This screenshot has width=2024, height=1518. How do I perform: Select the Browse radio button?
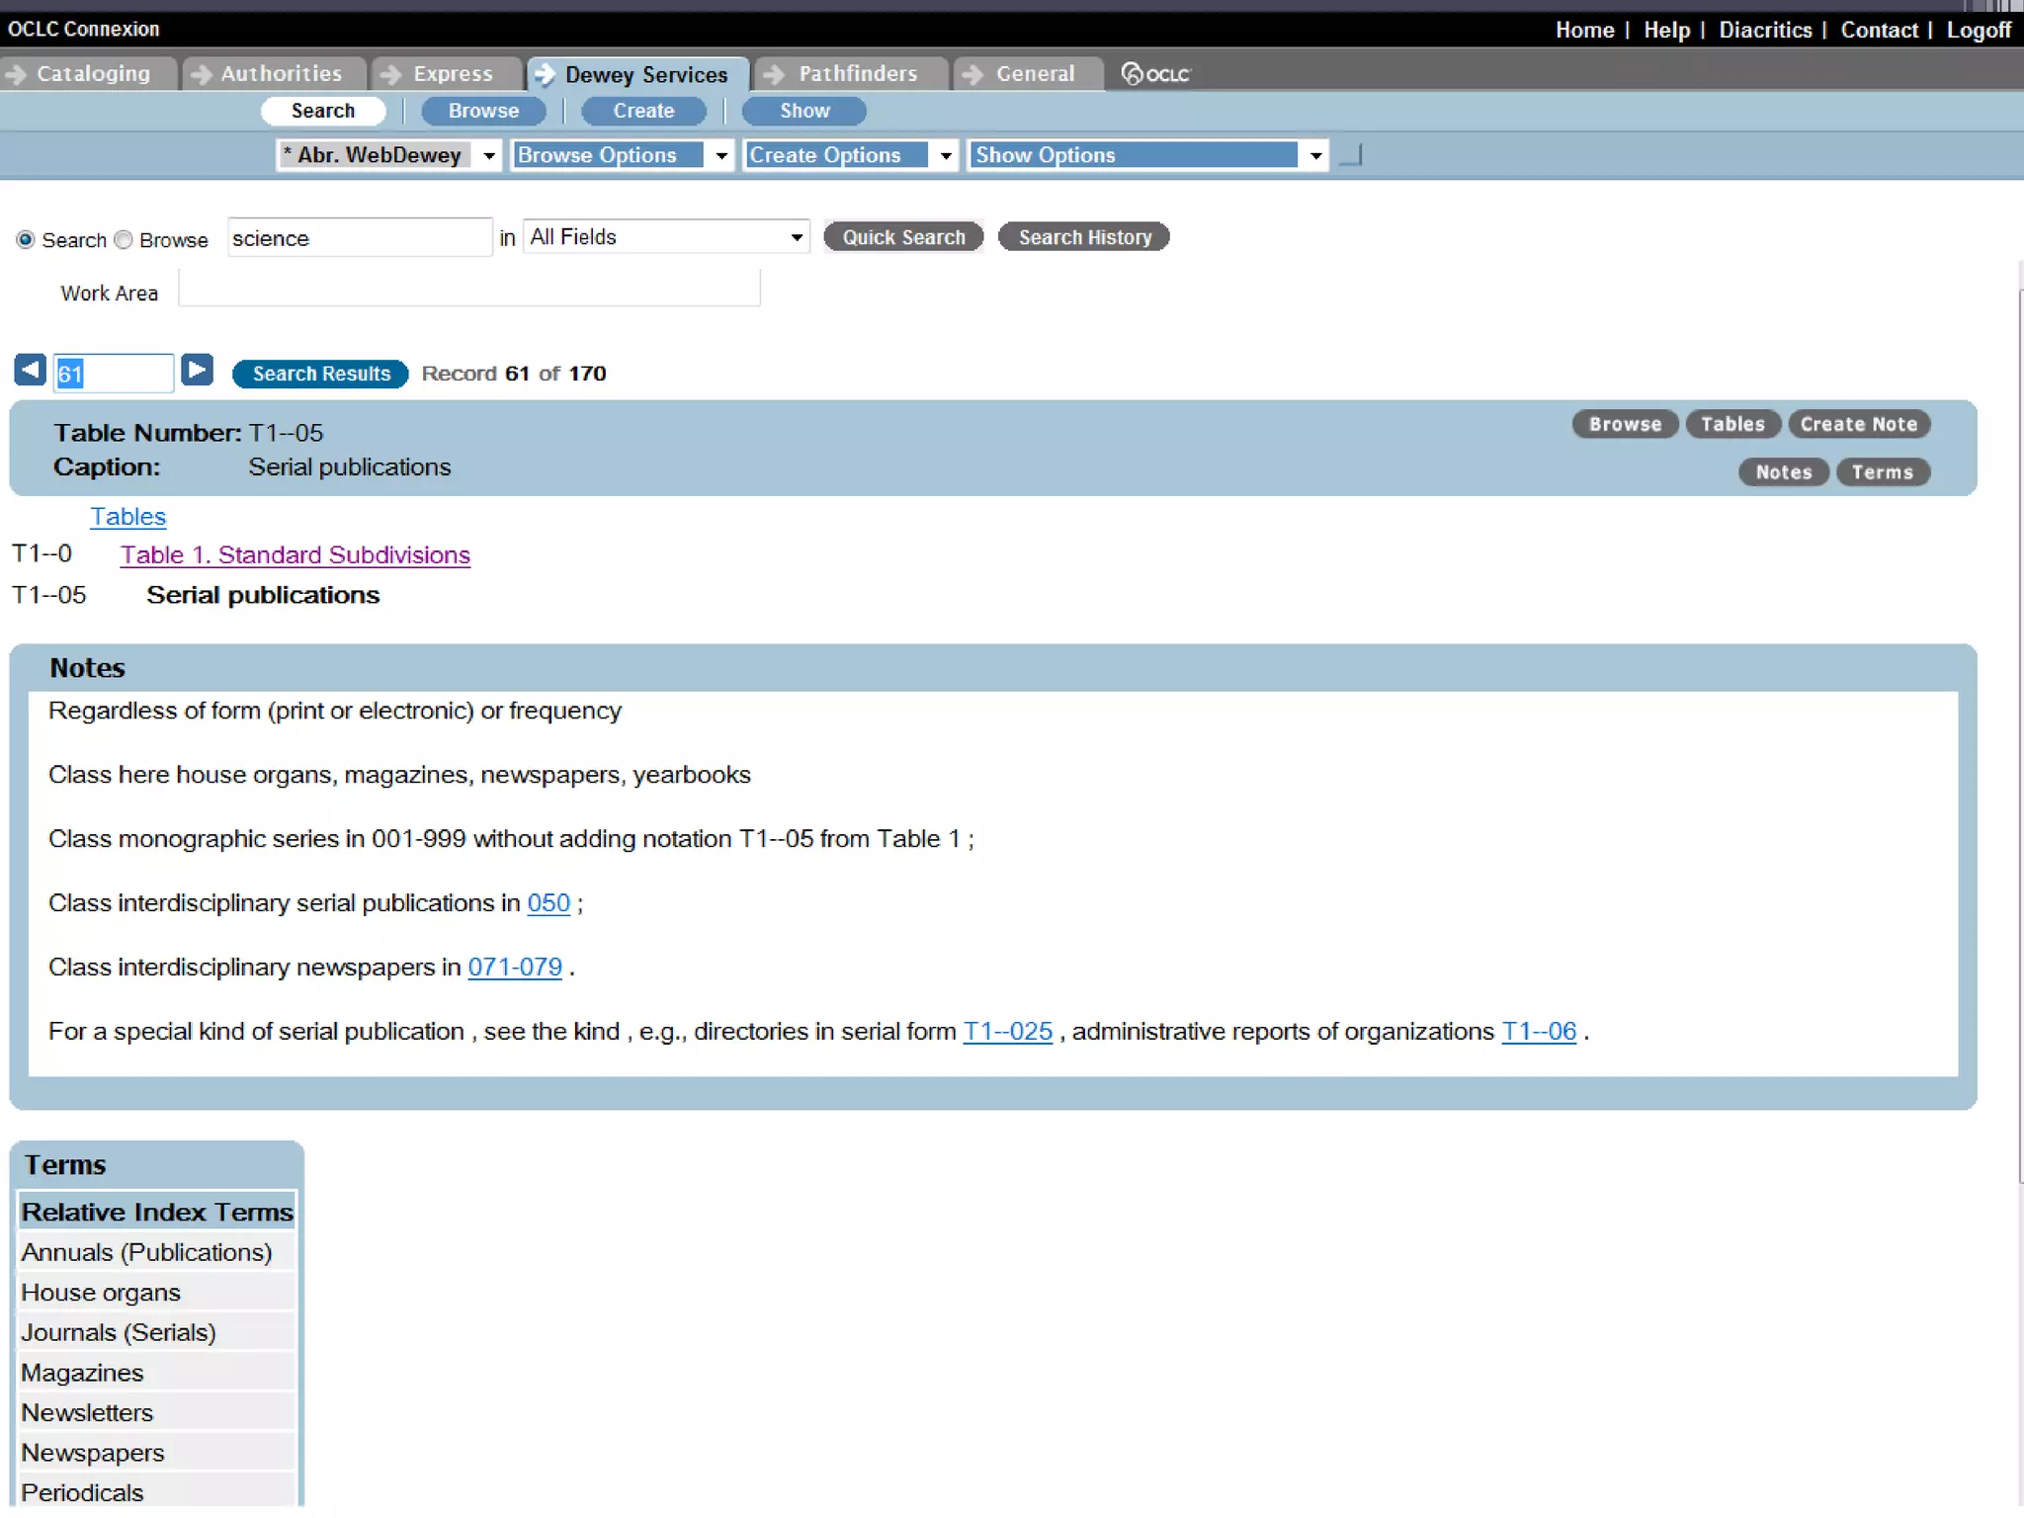pos(124,240)
